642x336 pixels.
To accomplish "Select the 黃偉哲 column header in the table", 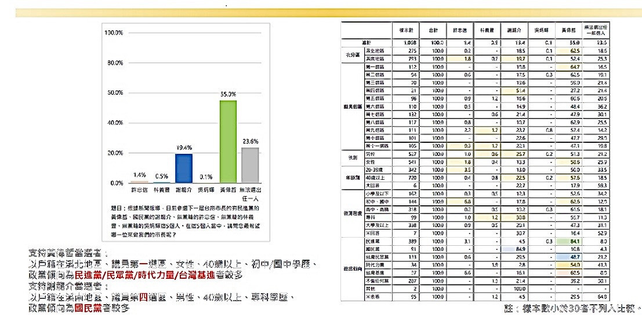I will [568, 30].
